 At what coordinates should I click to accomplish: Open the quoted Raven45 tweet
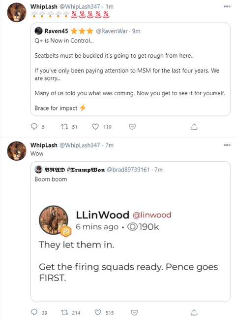coord(131,70)
